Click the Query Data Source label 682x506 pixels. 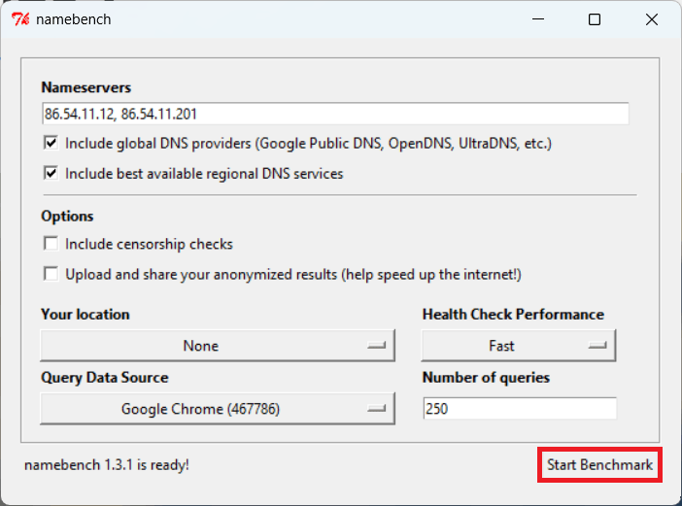pyautogui.click(x=104, y=378)
